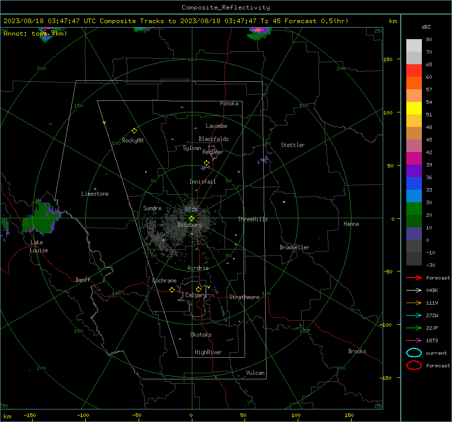This screenshot has width=452, height=422.
Task: Click the RockyMH label on map
Action: [x=133, y=140]
